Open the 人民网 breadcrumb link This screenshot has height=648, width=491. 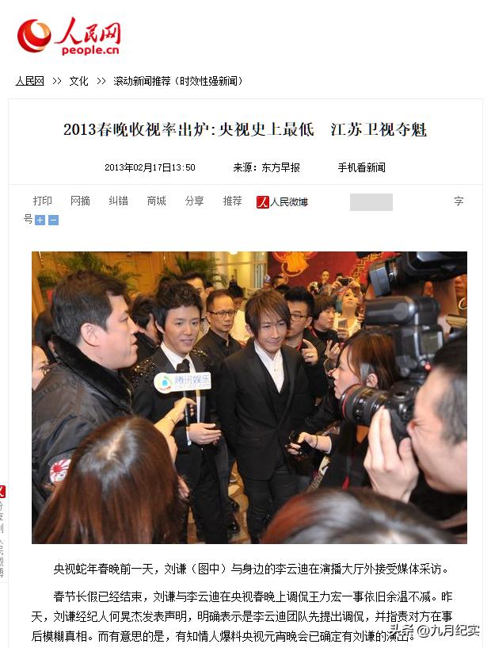tap(30, 81)
